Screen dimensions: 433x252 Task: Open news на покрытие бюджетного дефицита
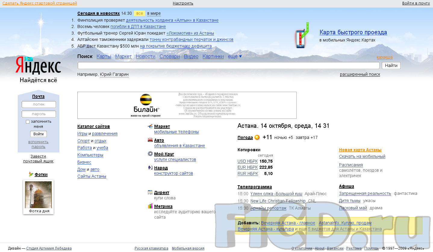(176, 46)
